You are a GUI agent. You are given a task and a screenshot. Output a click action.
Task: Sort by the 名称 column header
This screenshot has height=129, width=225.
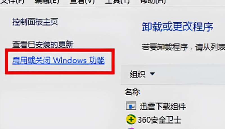click(x=132, y=92)
